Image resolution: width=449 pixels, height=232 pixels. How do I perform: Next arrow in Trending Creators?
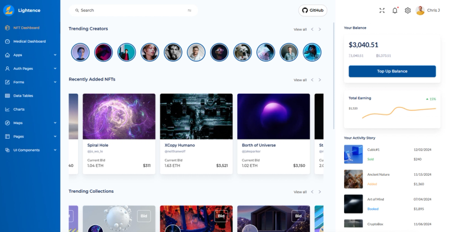[x=320, y=29]
